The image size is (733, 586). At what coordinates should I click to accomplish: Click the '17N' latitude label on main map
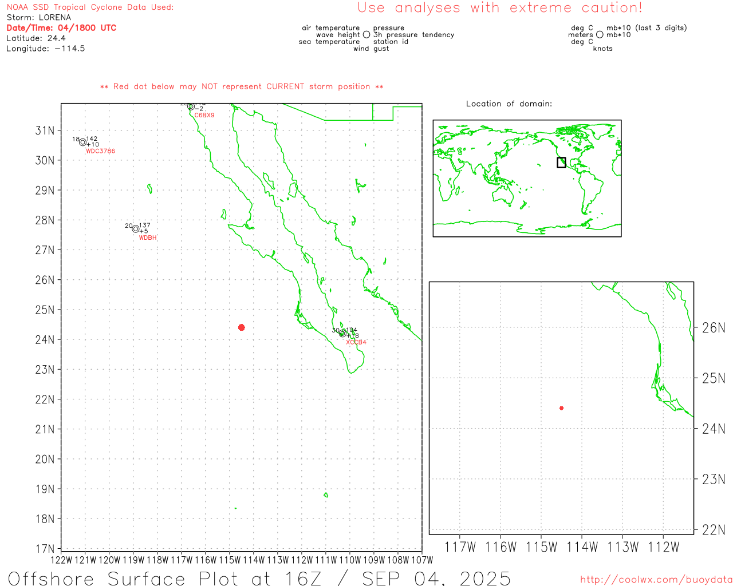[x=45, y=549]
